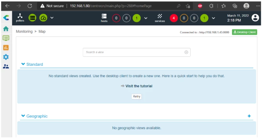Click the Centreon logo icon
262x139 pixels.
tap(6, 18)
